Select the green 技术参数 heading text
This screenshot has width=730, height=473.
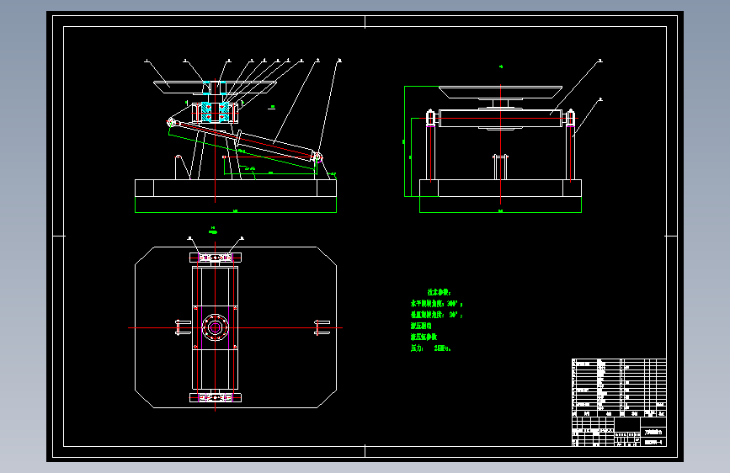coord(439,292)
